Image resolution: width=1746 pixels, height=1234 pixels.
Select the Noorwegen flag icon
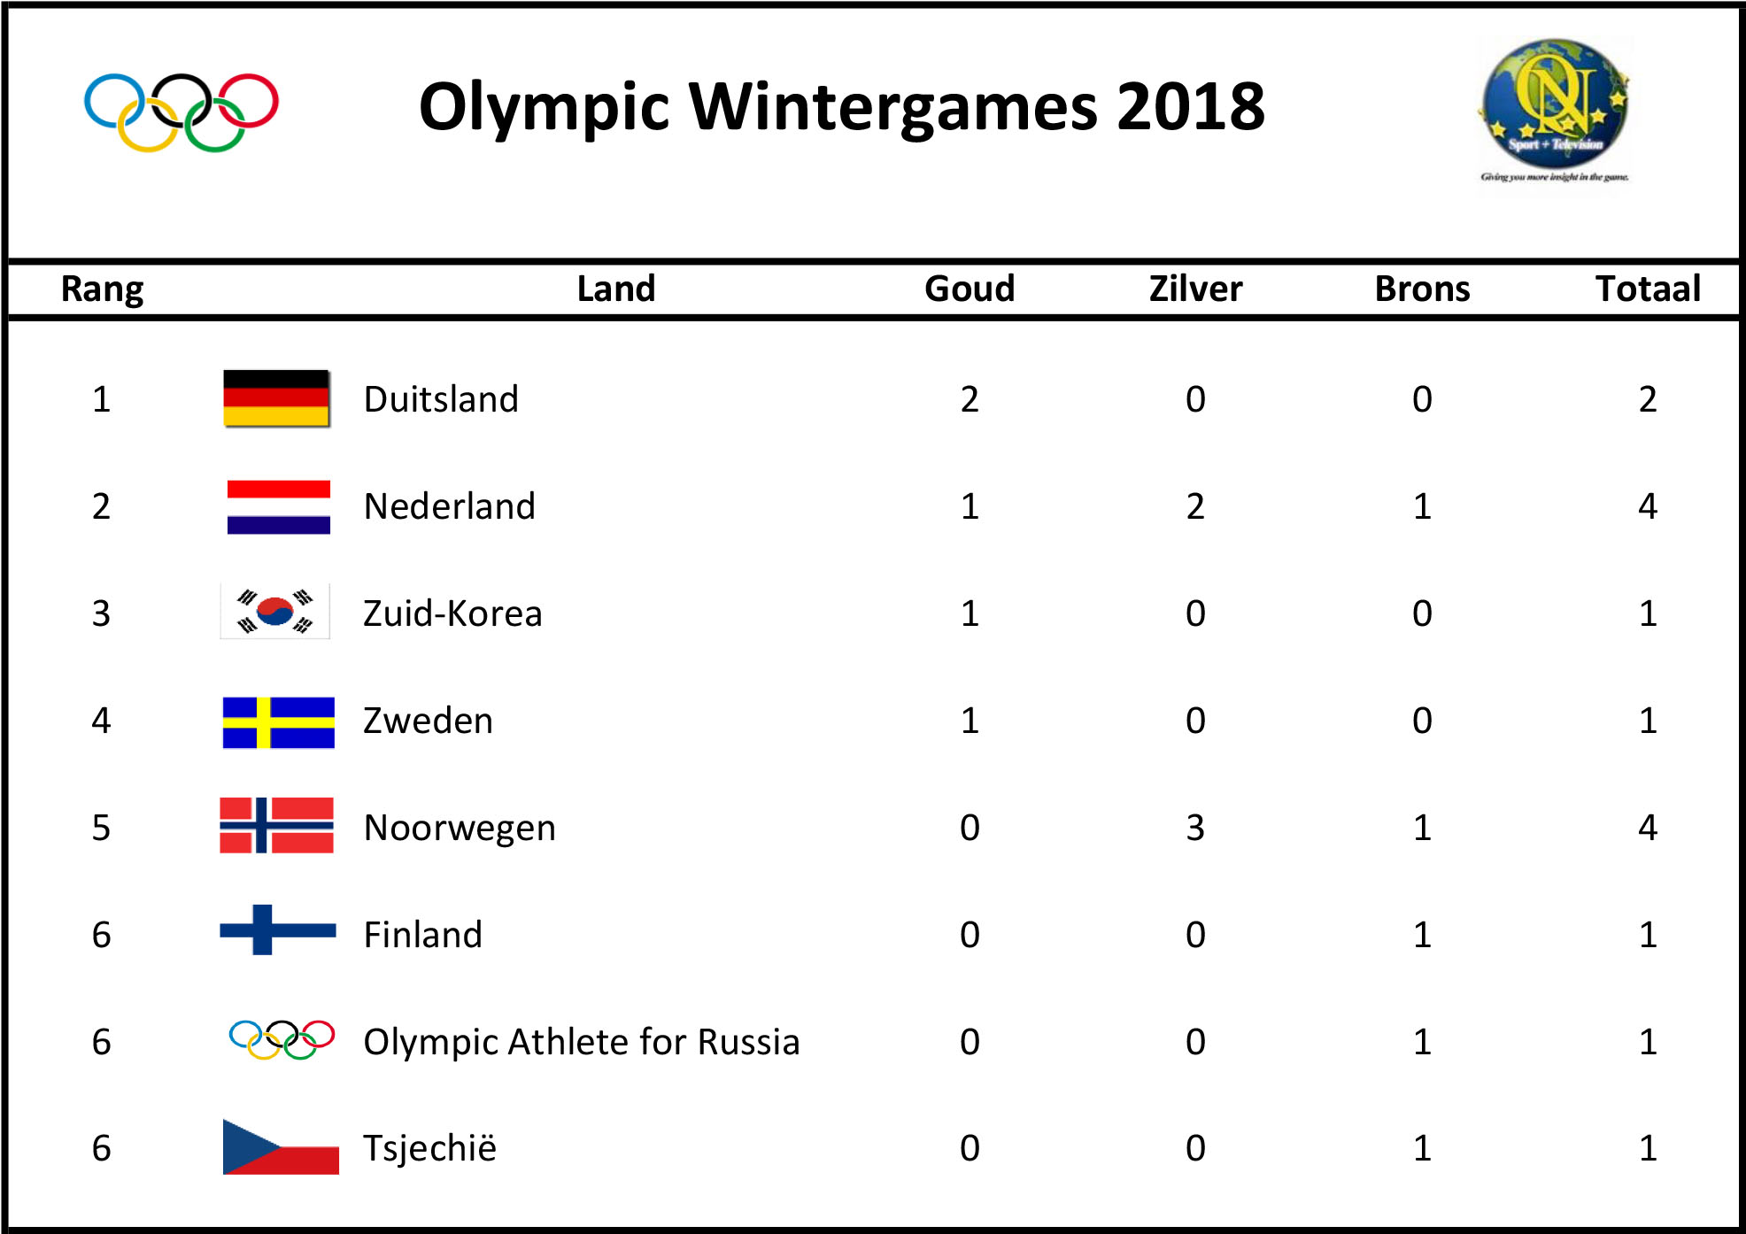click(277, 825)
